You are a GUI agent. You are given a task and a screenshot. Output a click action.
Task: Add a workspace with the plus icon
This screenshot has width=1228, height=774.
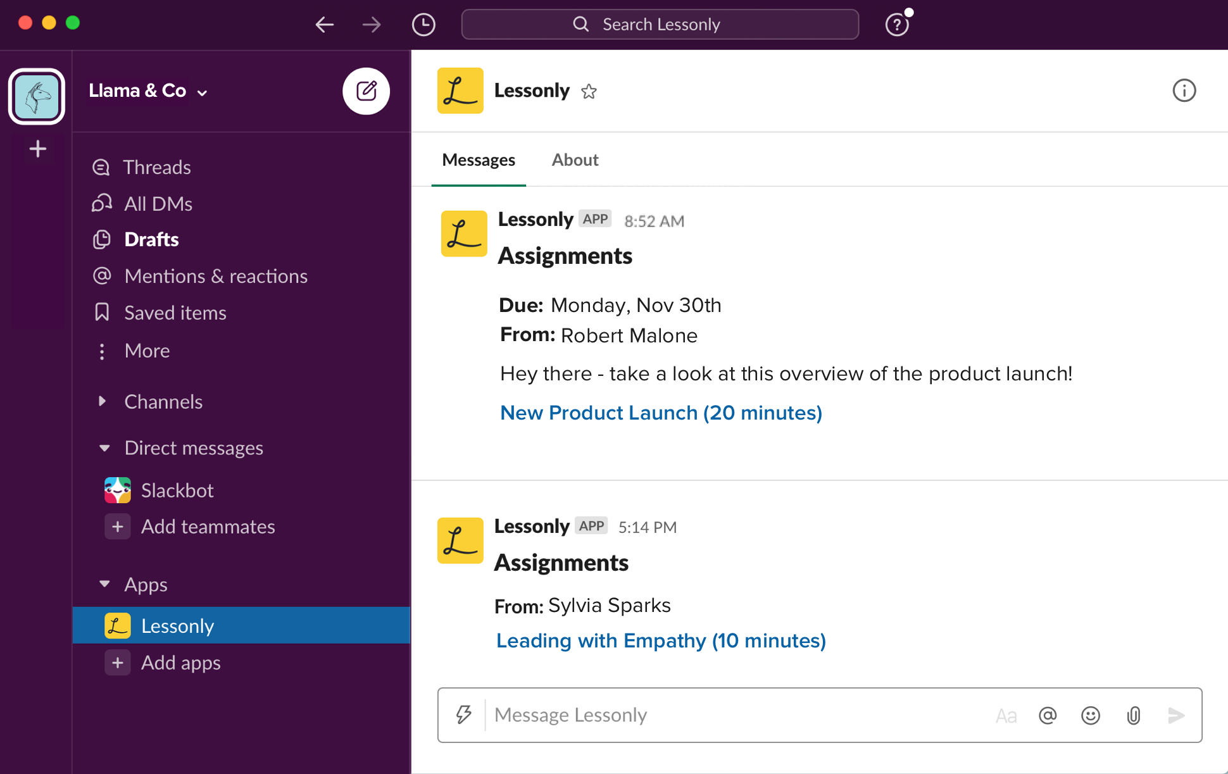(x=37, y=149)
